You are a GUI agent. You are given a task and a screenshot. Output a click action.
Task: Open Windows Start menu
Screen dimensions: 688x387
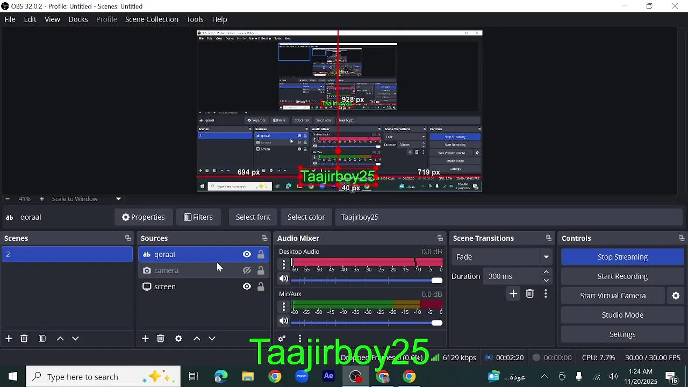pyautogui.click(x=13, y=377)
